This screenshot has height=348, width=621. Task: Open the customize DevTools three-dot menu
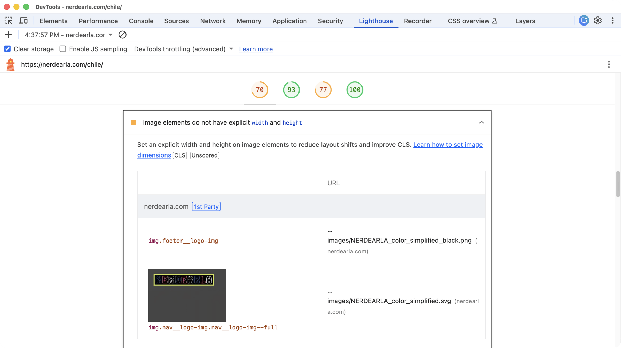click(x=612, y=21)
